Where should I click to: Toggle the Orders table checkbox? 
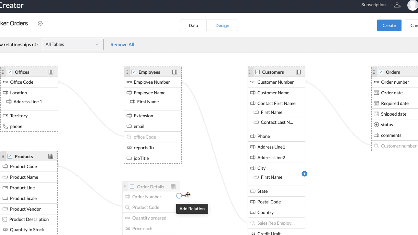381,72
